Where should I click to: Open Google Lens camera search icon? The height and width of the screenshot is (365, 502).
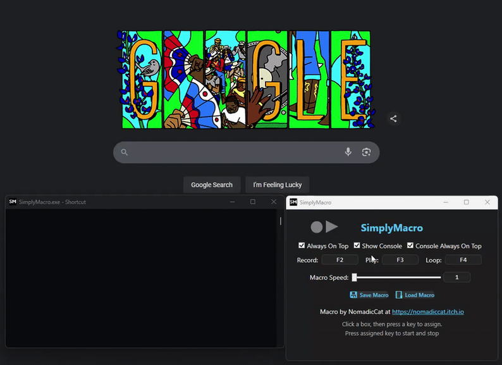click(366, 152)
